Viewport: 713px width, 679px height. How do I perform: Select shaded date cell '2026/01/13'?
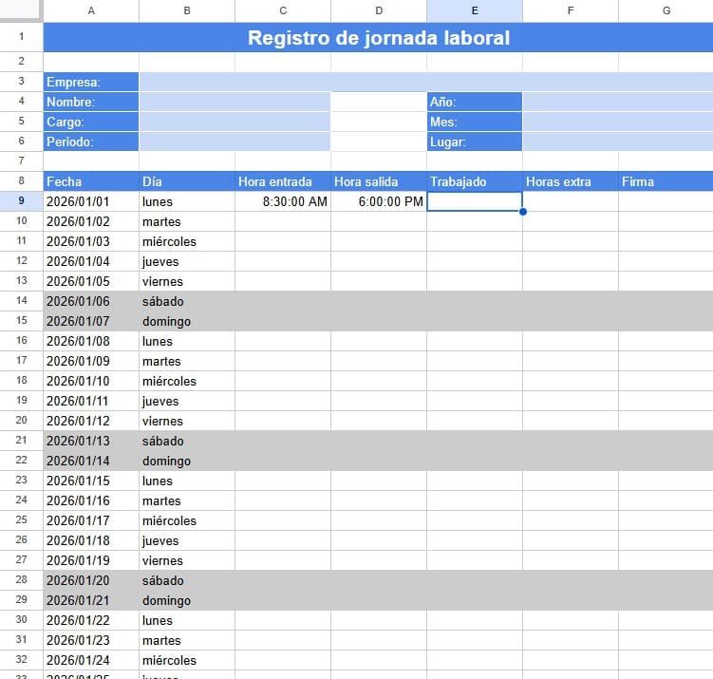pyautogui.click(x=91, y=441)
